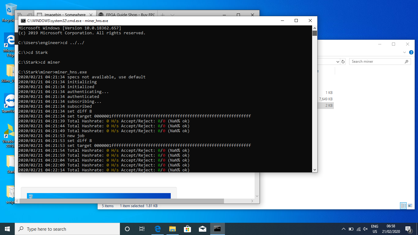Click the Windows Start button
The height and width of the screenshot is (235, 418).
point(7,229)
